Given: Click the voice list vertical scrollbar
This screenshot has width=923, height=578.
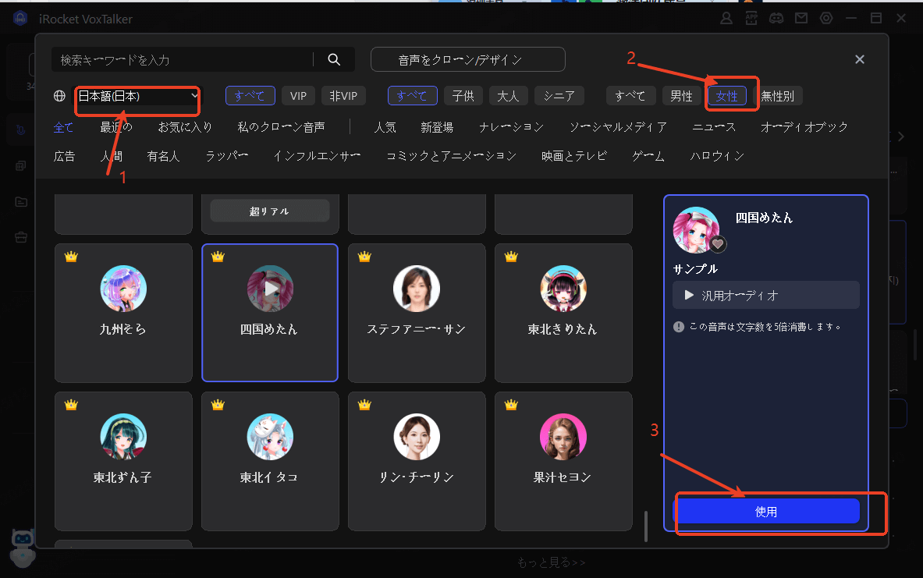Looking at the screenshot, I should point(646,526).
